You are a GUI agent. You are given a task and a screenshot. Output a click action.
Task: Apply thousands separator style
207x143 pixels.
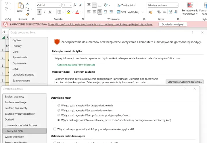(164, 12)
